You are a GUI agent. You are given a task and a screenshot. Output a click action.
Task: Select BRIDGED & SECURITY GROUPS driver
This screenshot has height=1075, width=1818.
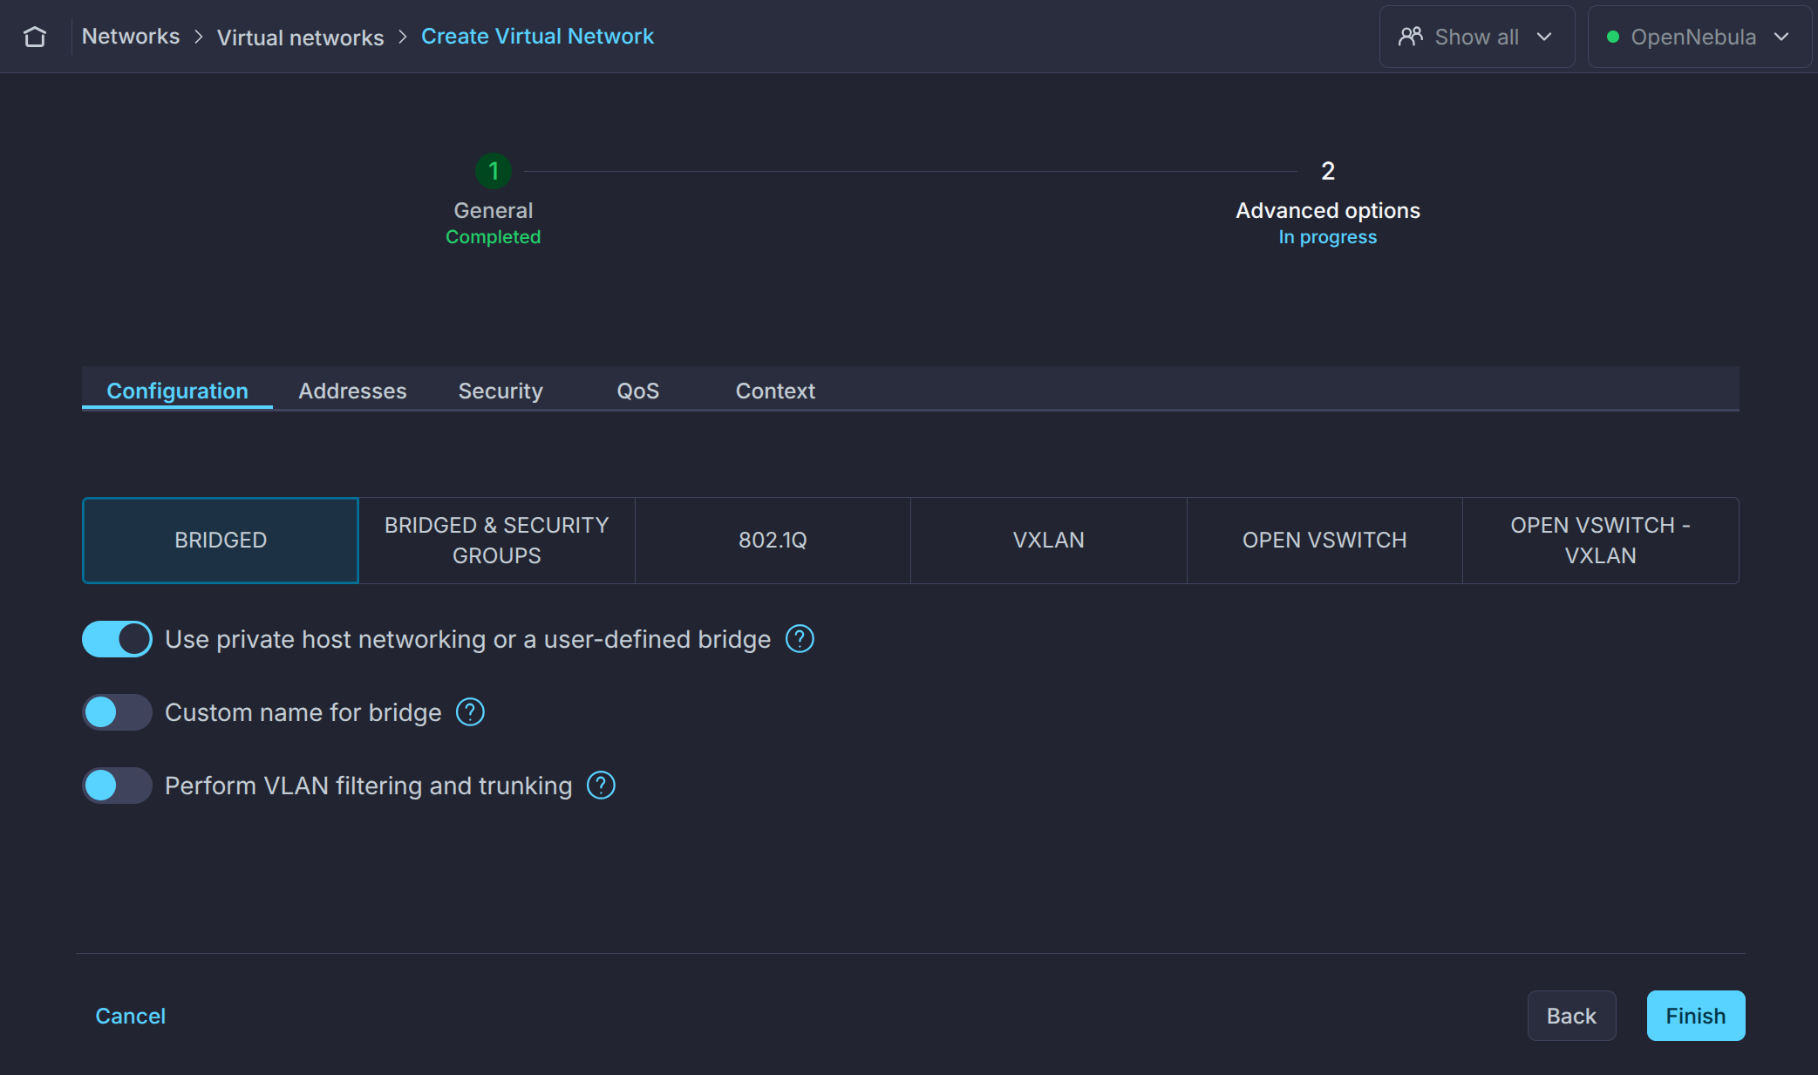point(497,541)
